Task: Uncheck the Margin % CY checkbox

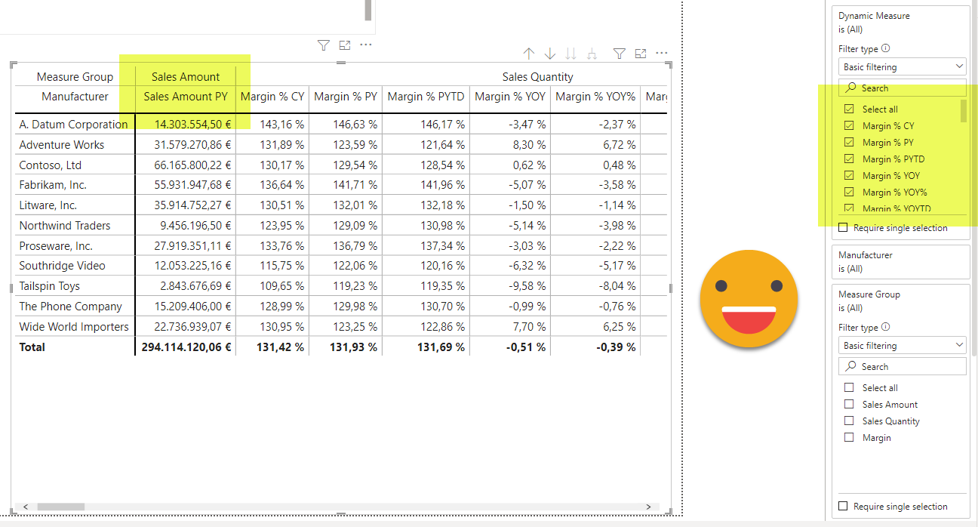Action: pyautogui.click(x=849, y=126)
